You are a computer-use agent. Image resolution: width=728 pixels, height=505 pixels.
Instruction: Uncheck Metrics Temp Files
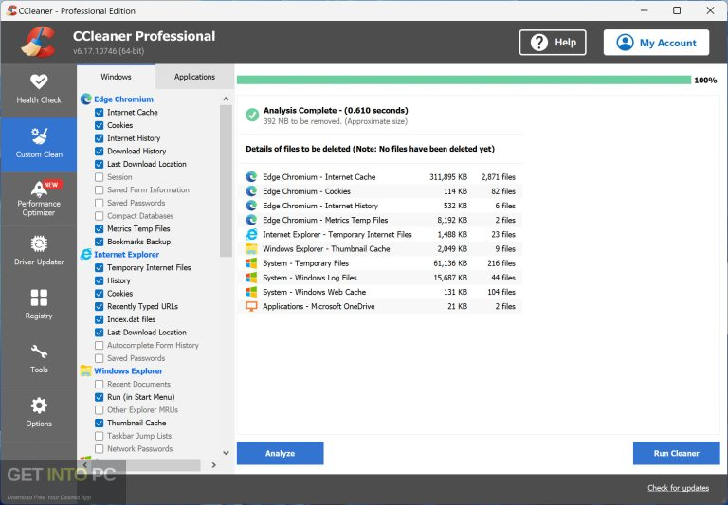[99, 229]
